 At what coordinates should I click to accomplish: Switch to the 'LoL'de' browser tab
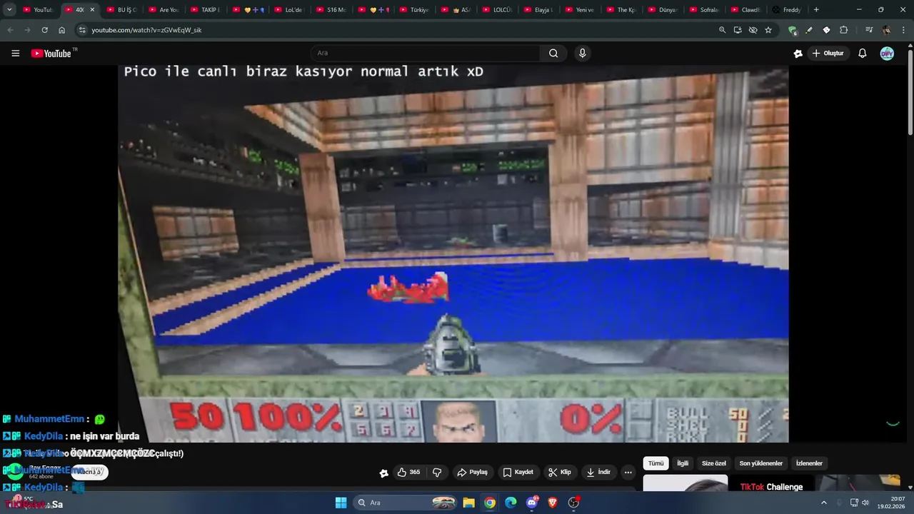tap(289, 10)
